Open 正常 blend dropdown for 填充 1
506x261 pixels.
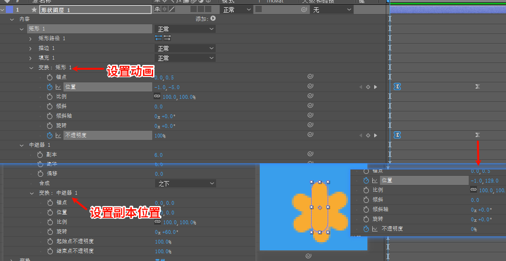(x=185, y=58)
